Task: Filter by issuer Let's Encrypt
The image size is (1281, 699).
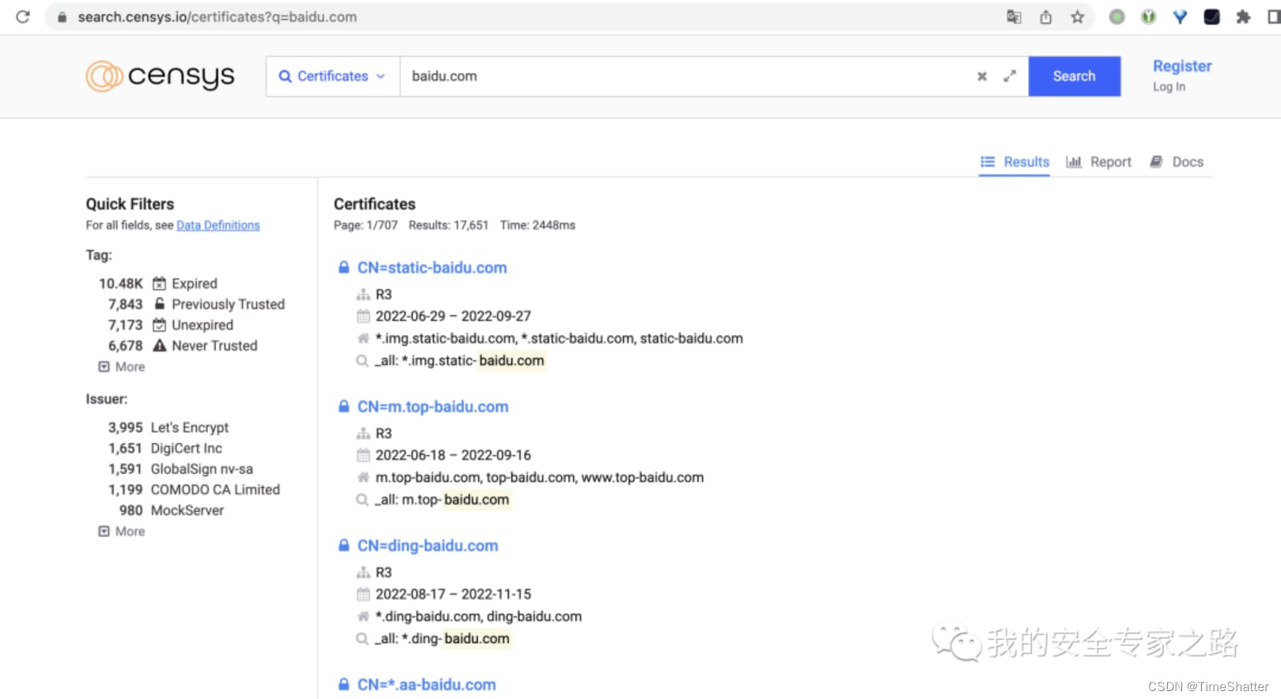Action: tap(190, 427)
